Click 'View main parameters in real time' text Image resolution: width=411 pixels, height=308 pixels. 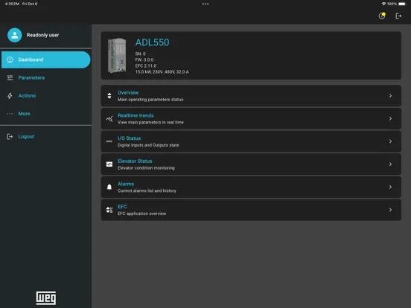[150, 122]
